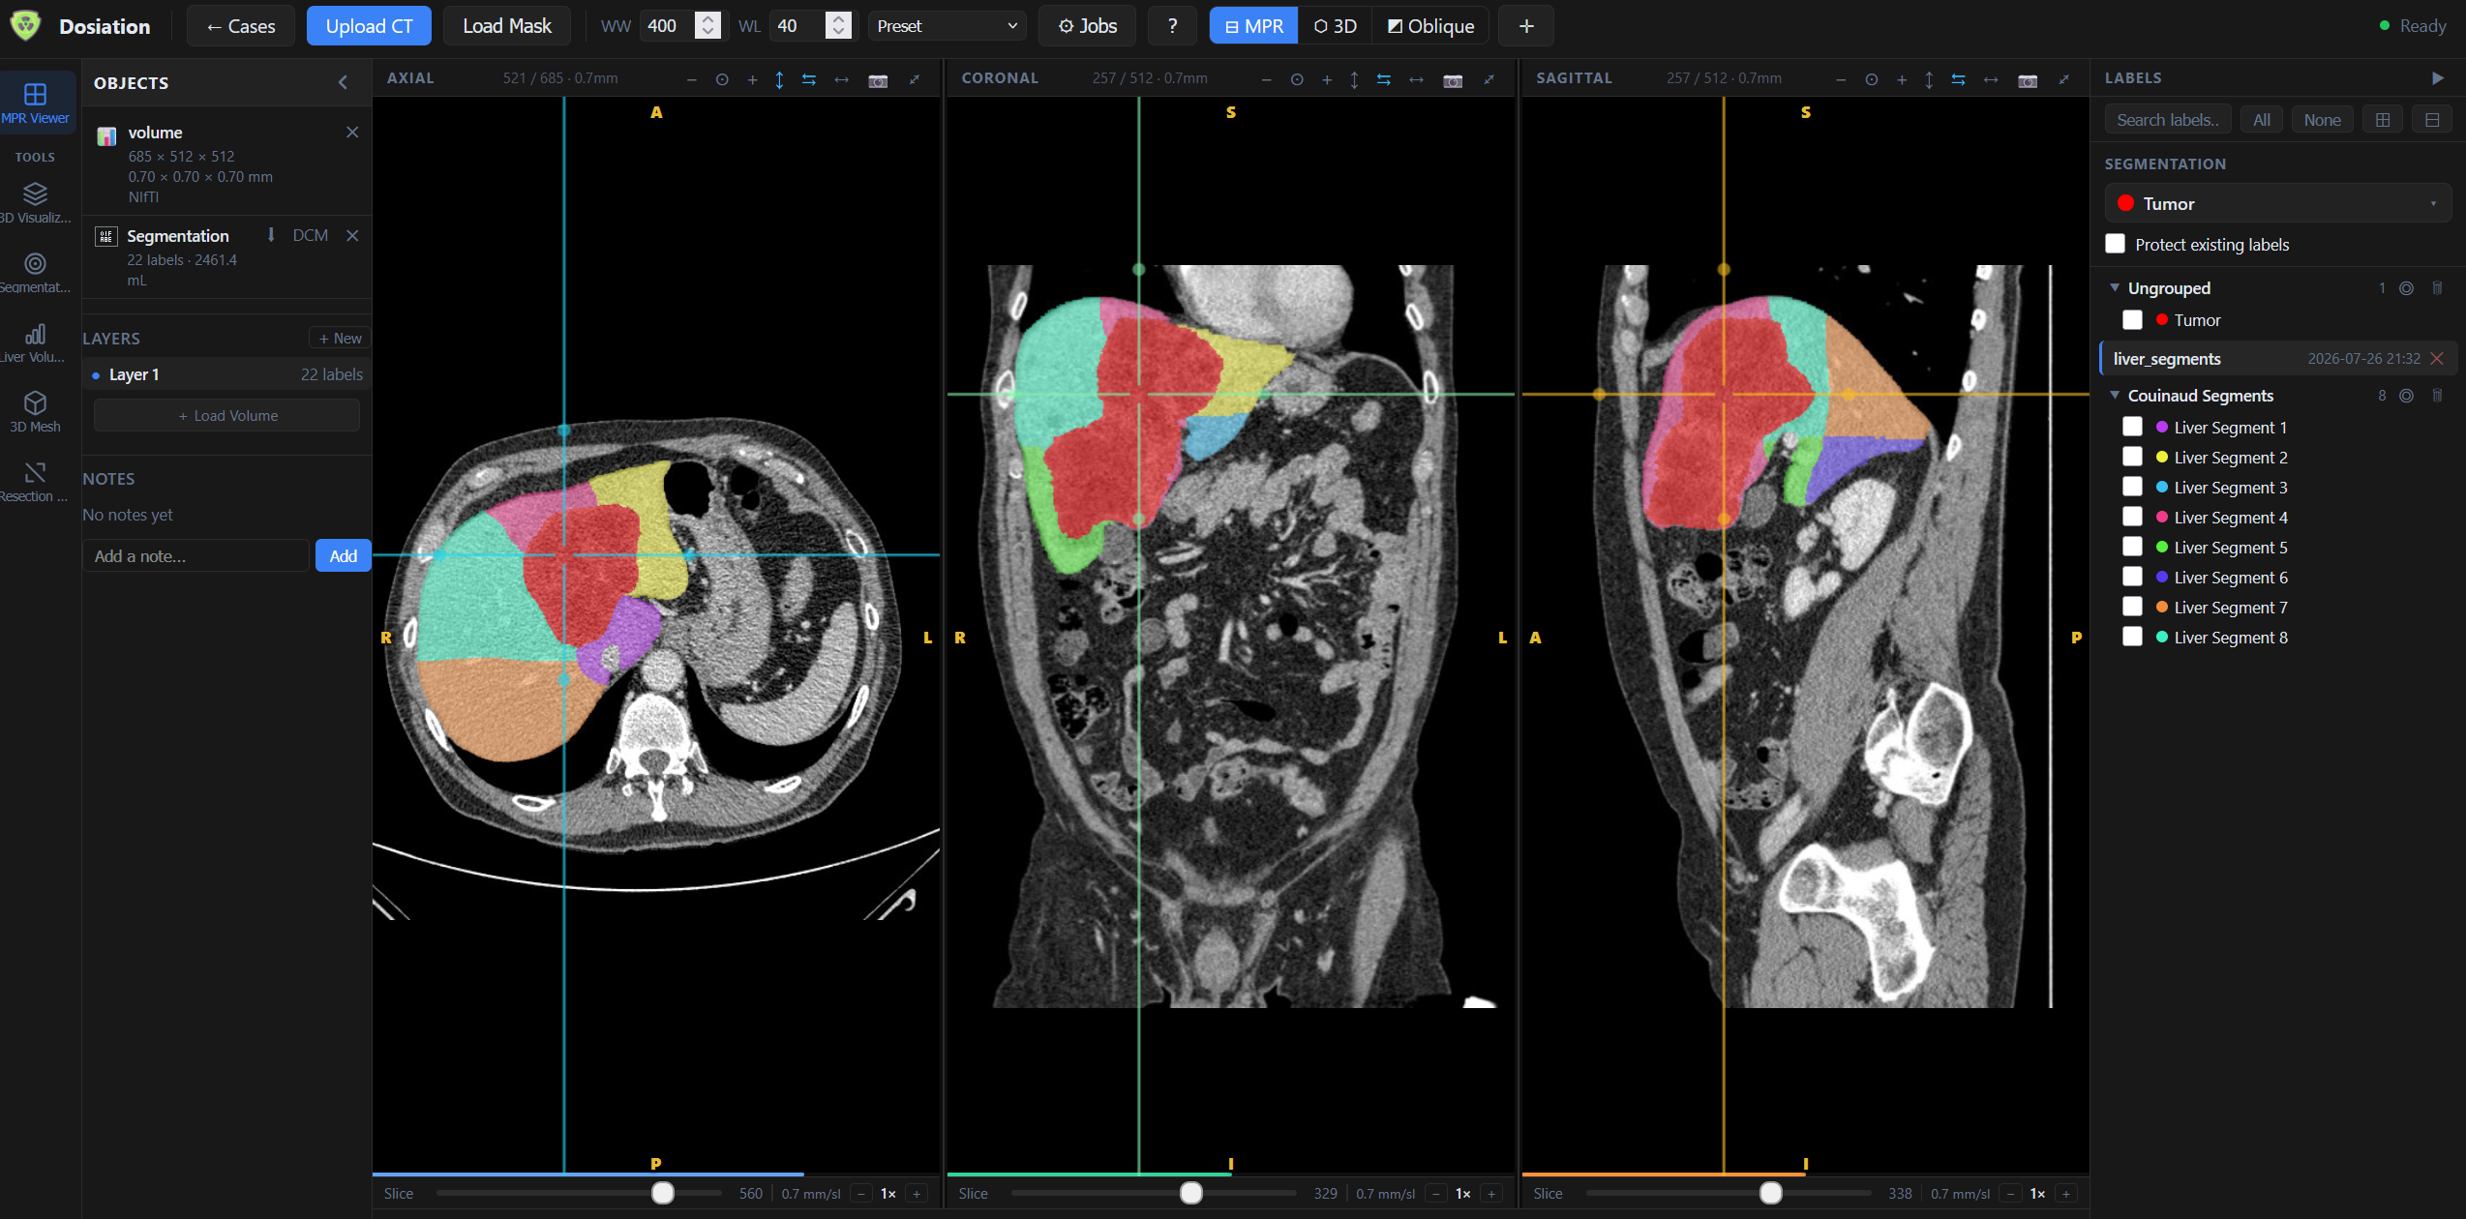Viewport: 2466px width, 1219px height.
Task: Download the Segmentation object
Action: (271, 235)
